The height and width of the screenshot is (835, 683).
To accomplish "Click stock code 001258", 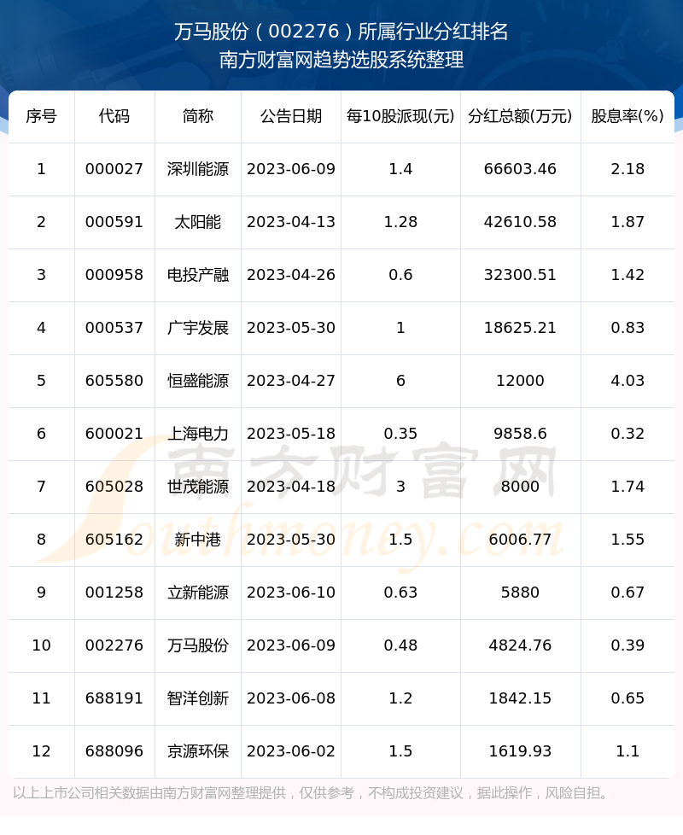I will pos(114,593).
